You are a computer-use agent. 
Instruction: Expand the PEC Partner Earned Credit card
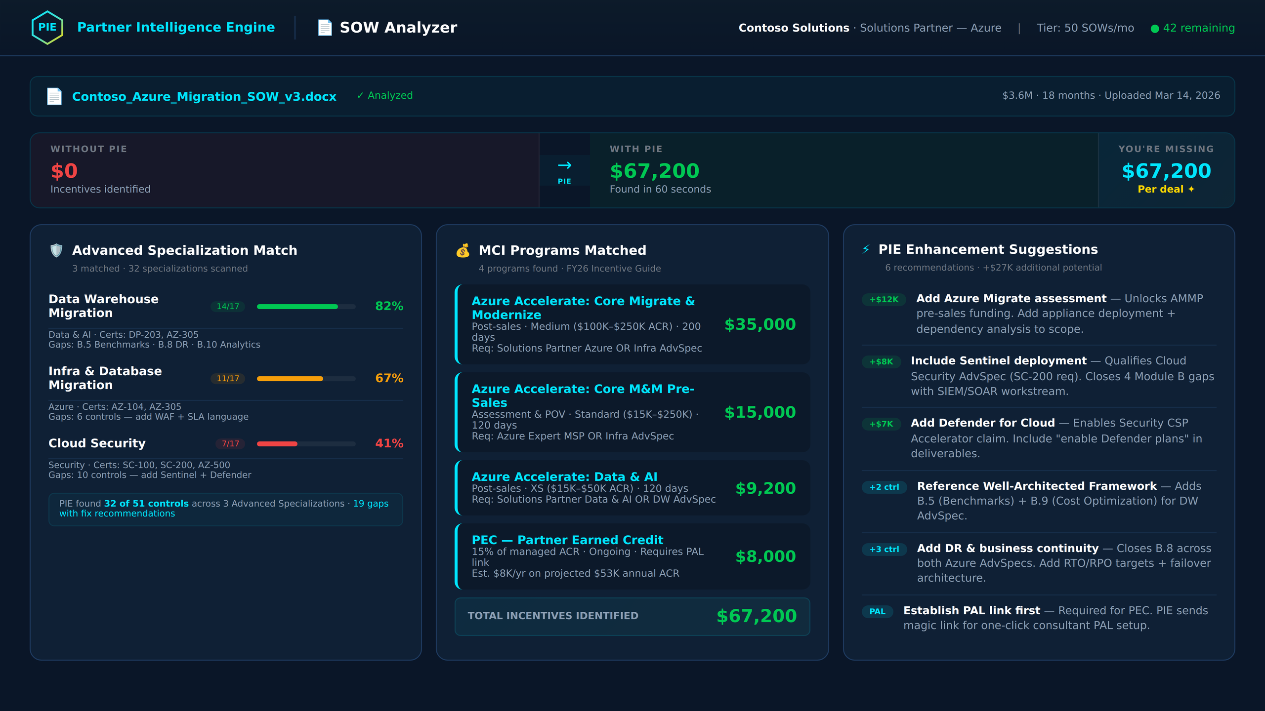coord(632,556)
